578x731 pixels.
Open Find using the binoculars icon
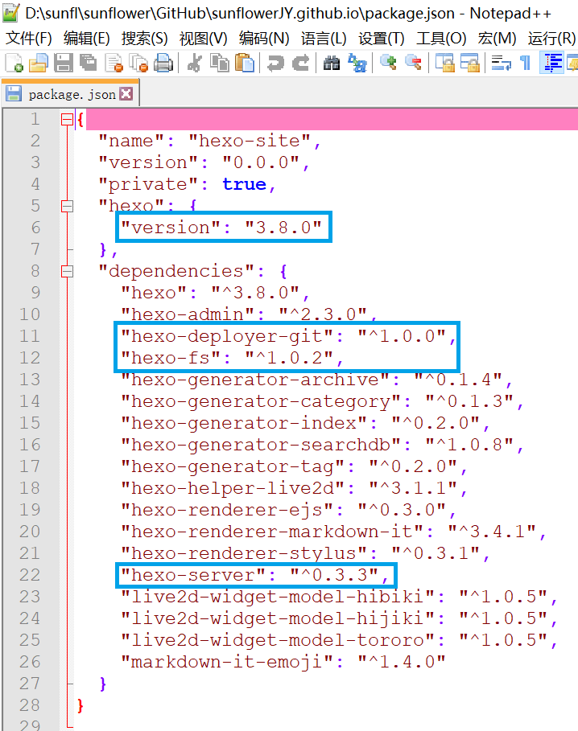coord(331,63)
